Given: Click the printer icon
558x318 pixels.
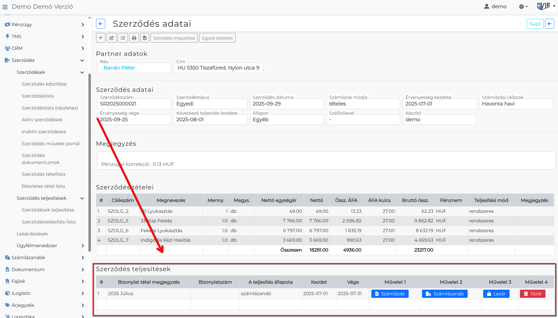Looking at the screenshot, I should (x=134, y=38).
